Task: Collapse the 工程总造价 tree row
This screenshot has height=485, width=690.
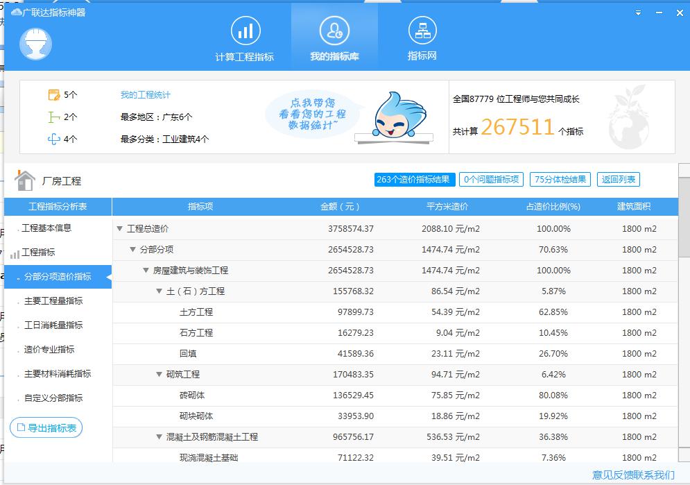Action: pyautogui.click(x=120, y=229)
